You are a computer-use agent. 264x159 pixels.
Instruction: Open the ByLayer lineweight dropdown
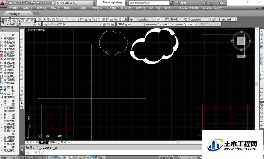(196, 24)
